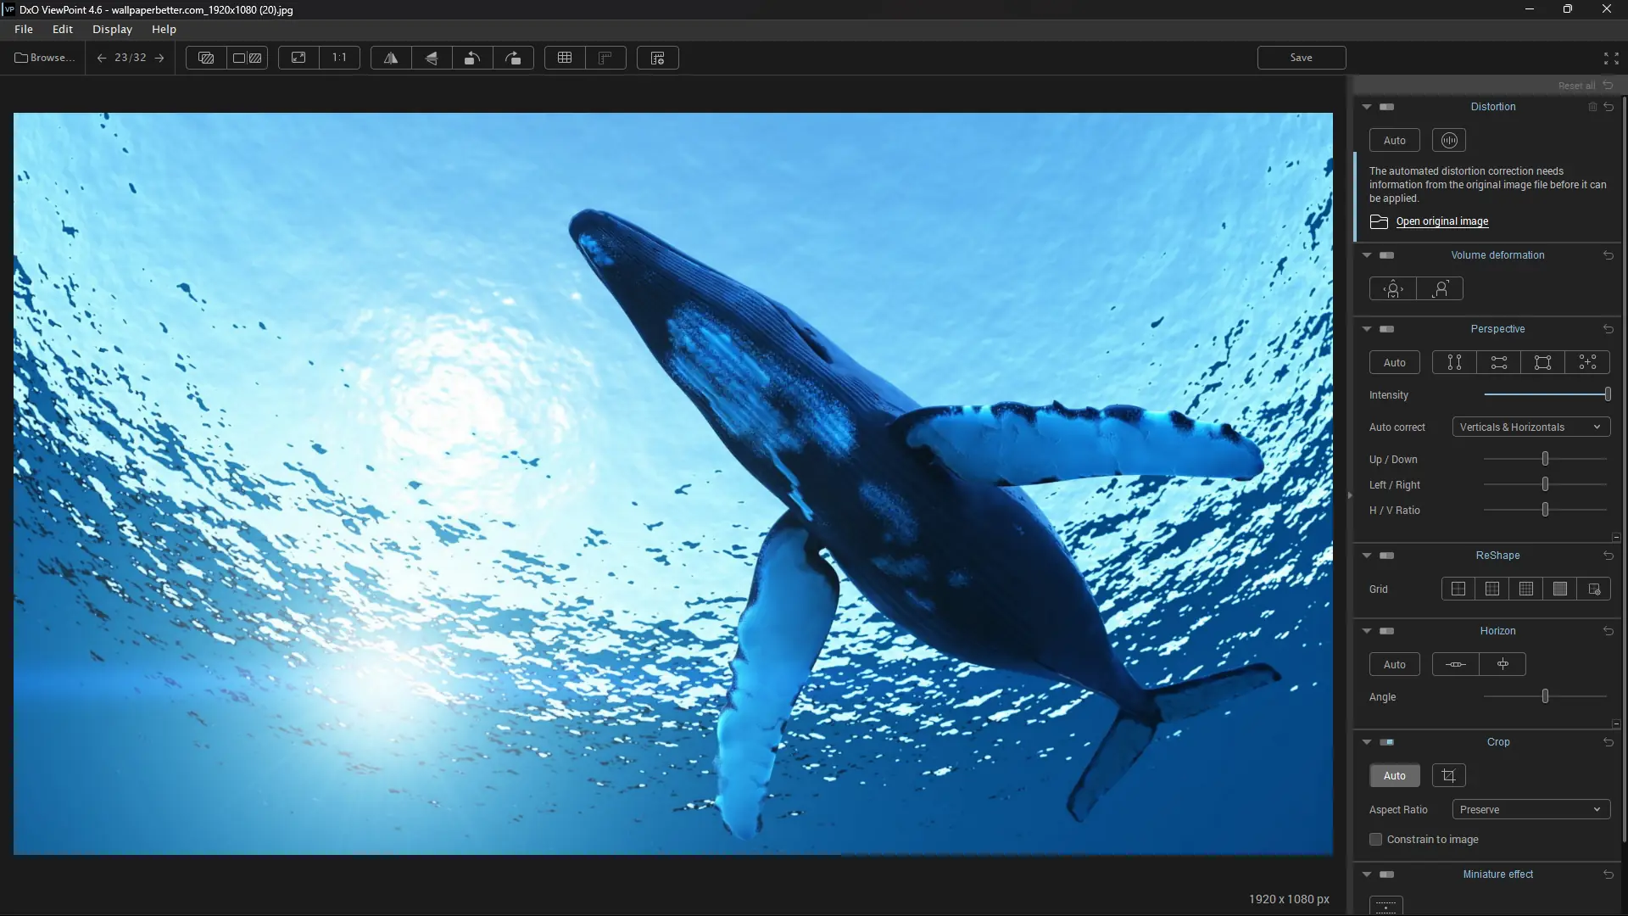
Task: Click the diagonal volume deformation icon
Action: pos(1440,288)
